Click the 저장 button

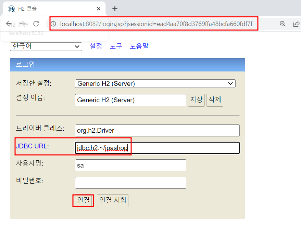(196, 100)
